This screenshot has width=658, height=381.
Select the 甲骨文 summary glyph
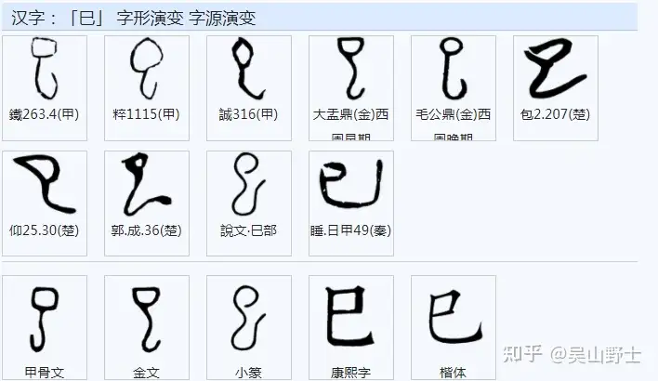pyautogui.click(x=44, y=320)
